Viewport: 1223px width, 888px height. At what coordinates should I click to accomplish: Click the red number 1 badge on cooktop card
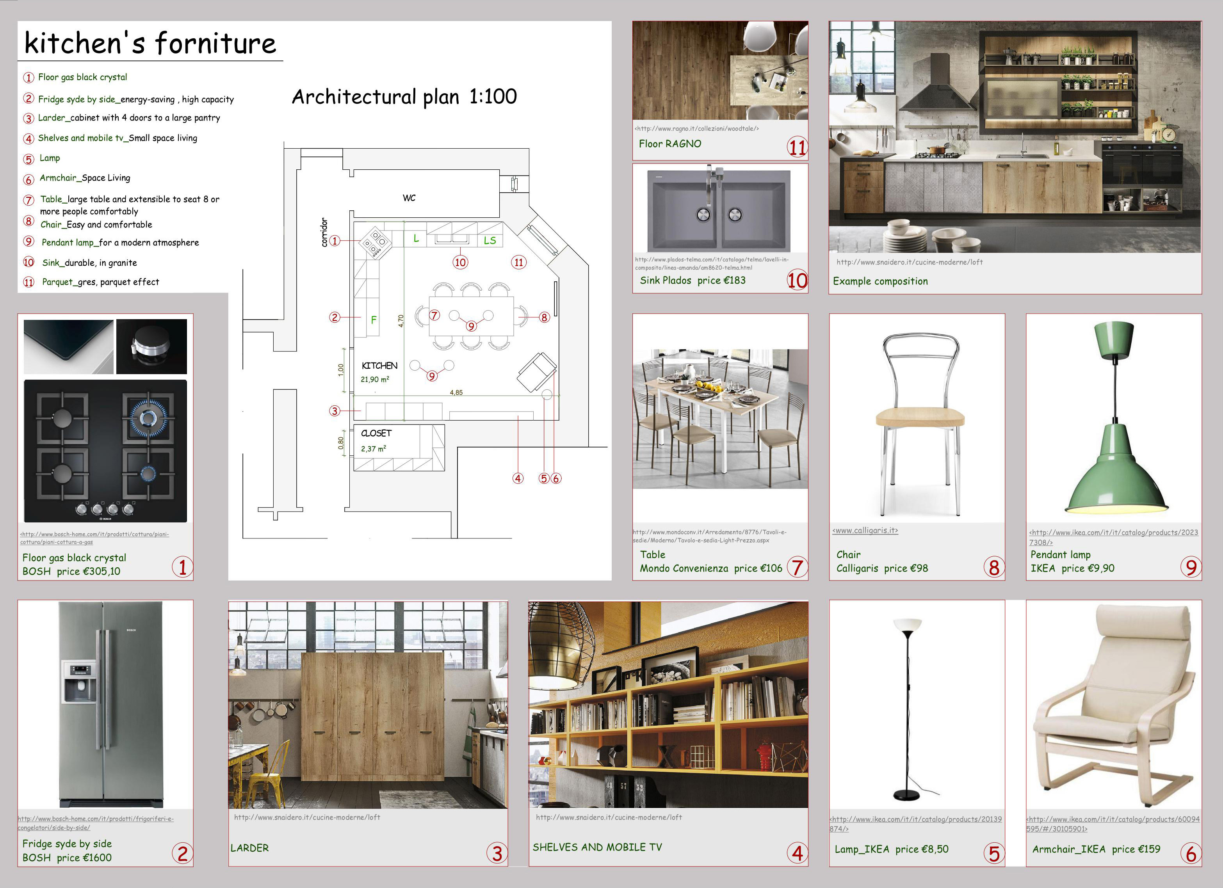[x=182, y=567]
